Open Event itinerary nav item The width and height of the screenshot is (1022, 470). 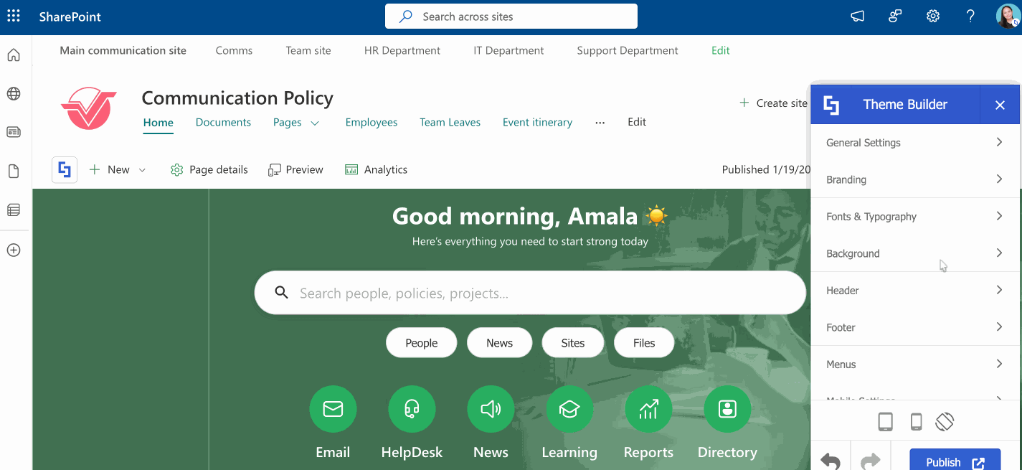[537, 123]
